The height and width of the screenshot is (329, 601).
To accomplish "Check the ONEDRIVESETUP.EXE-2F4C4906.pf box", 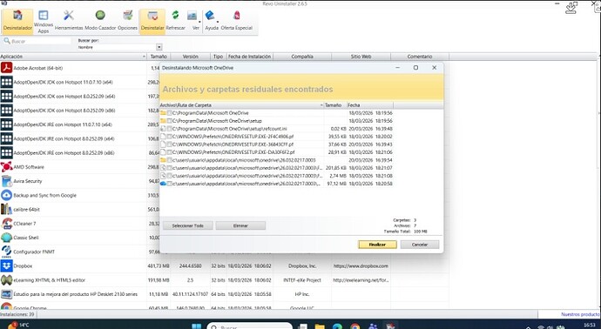I will pyautogui.click(x=169, y=137).
